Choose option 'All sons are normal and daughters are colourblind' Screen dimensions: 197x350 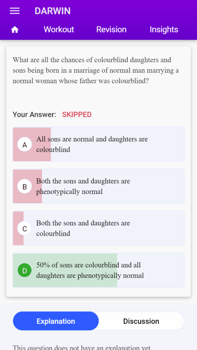click(98, 144)
